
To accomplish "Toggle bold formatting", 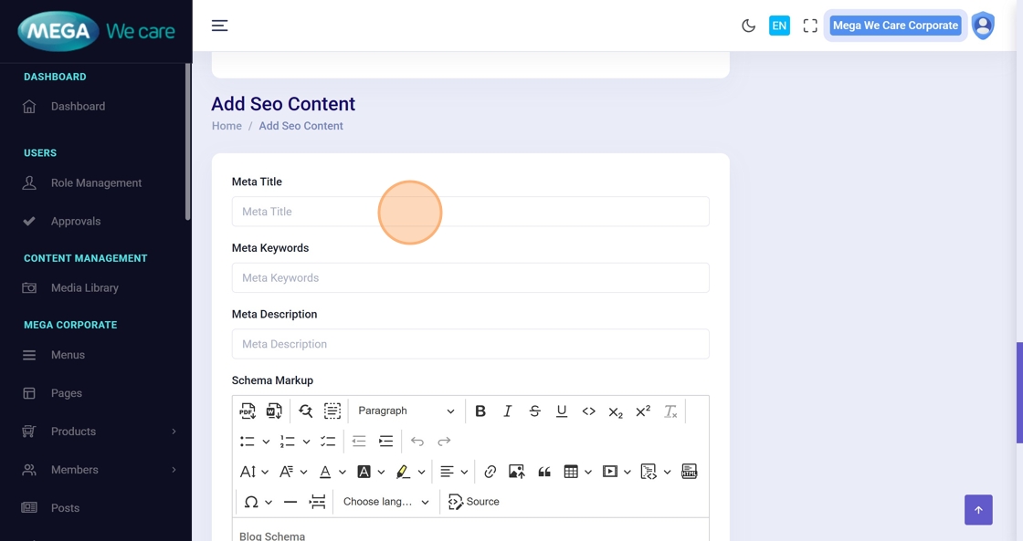I will point(480,411).
